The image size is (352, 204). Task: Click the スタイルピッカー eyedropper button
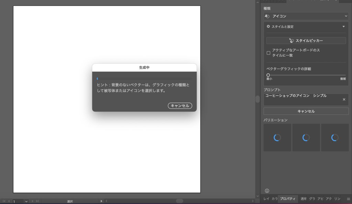[x=306, y=41]
